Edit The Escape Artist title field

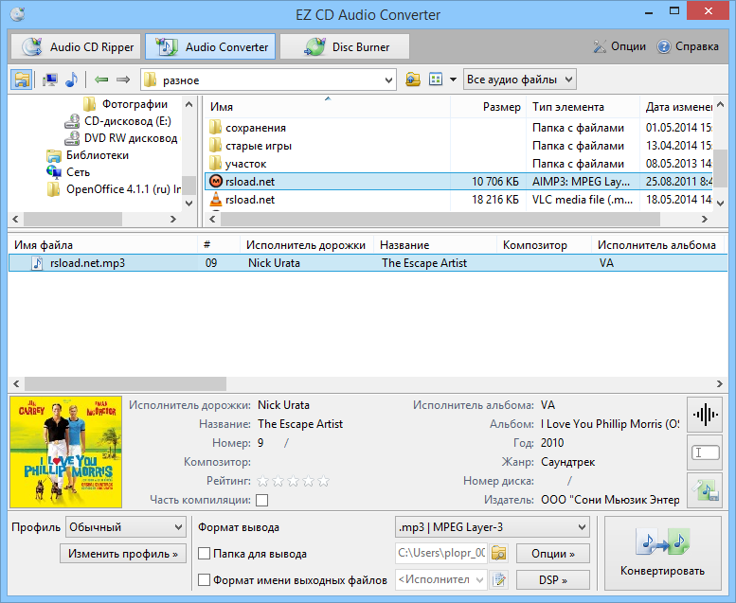tap(300, 424)
